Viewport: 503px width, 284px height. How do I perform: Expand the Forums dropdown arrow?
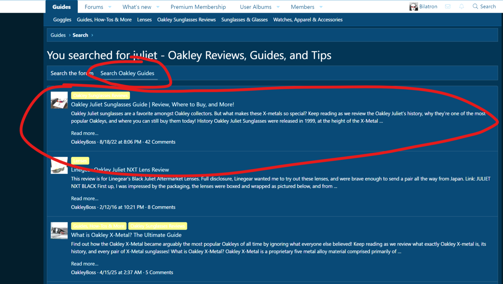tap(110, 7)
